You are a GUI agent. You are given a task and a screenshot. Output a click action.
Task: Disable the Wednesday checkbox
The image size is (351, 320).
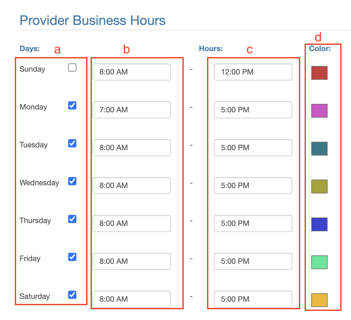[72, 181]
